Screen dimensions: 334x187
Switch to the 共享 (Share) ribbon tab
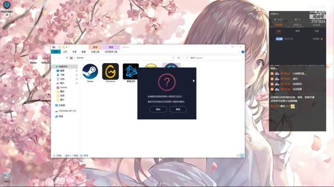pos(74,52)
